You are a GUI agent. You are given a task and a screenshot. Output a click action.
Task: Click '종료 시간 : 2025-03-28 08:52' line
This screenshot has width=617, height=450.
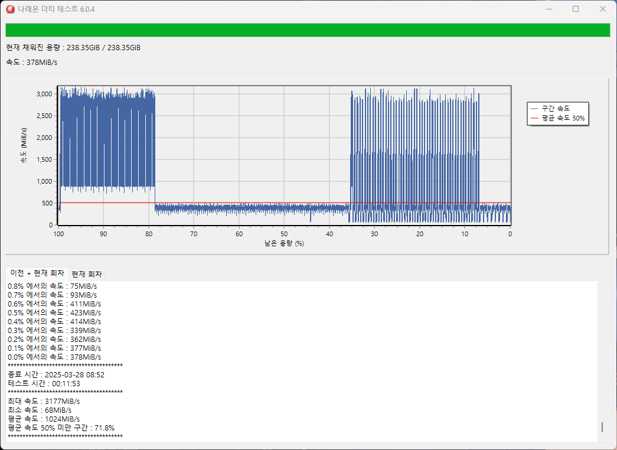56,375
